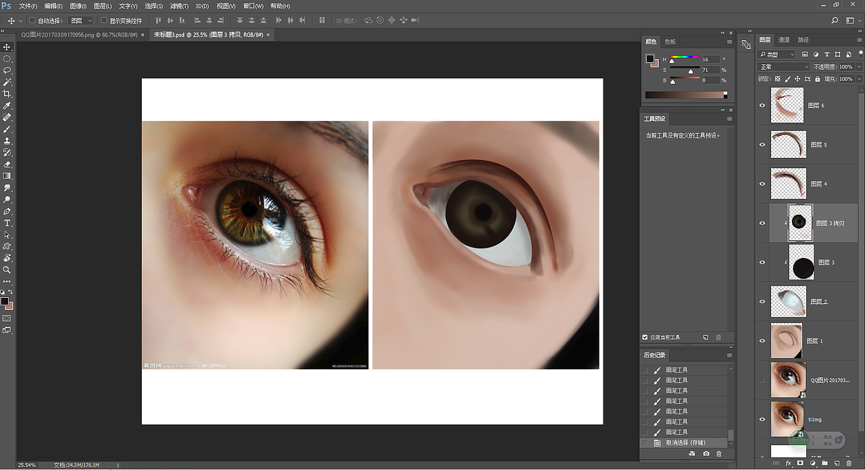Select the Gradient tool
This screenshot has width=865, height=470.
[7, 176]
